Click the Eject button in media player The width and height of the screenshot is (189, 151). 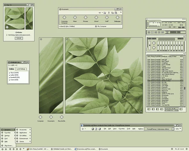point(167,32)
